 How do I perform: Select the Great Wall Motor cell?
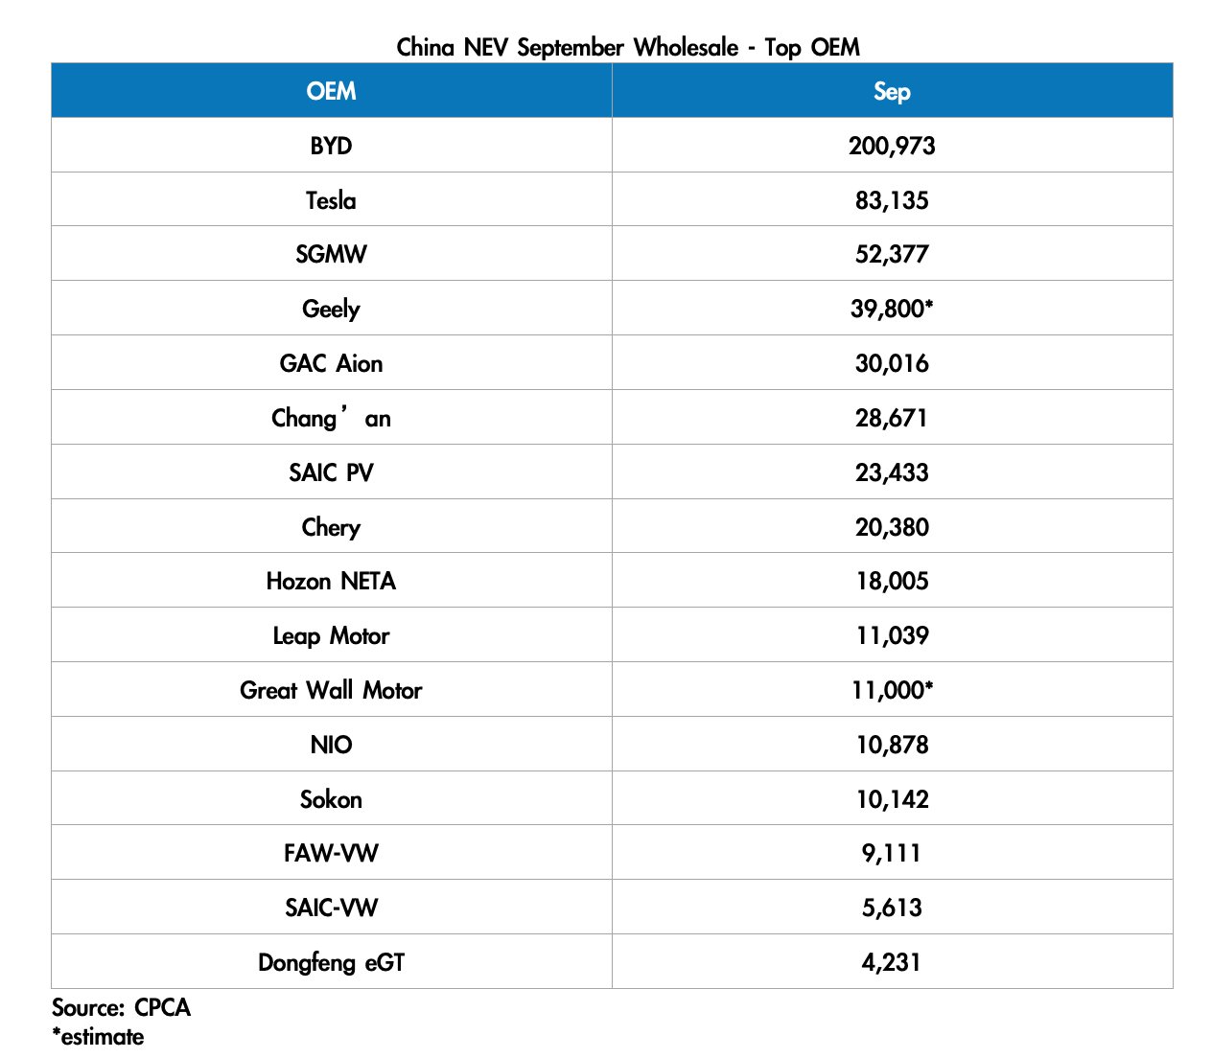331,690
